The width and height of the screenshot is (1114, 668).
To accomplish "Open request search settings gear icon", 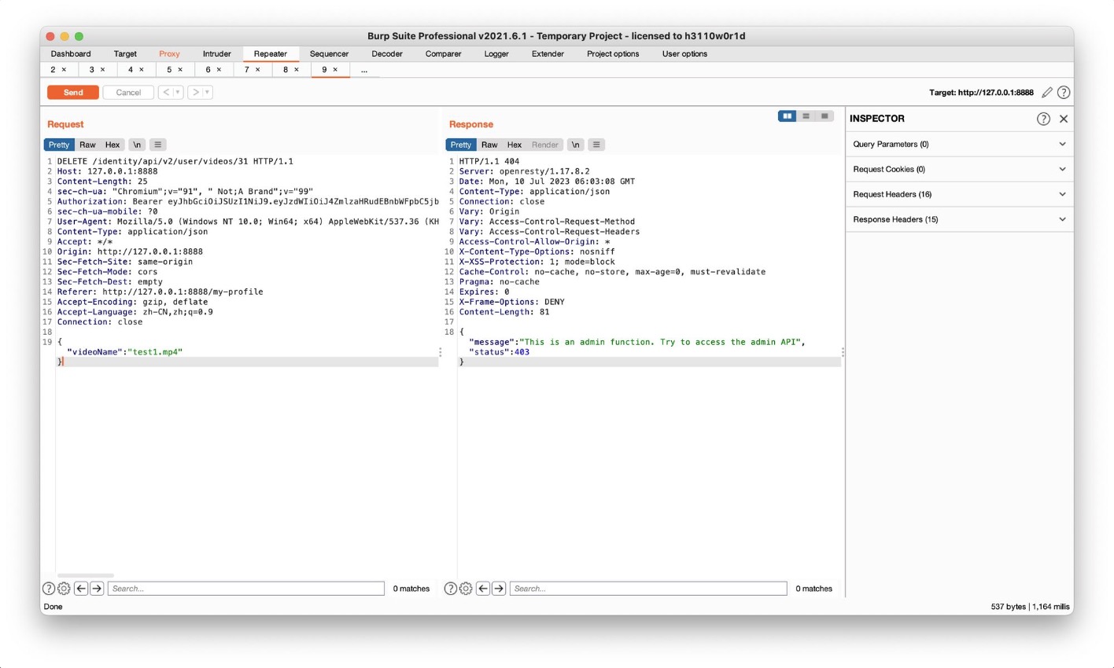I will coord(64,589).
